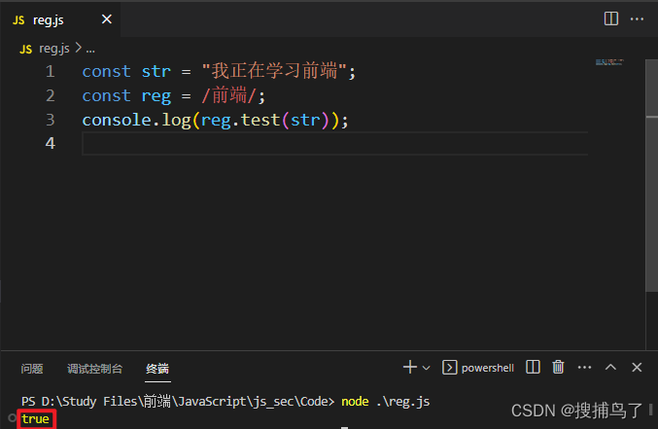Open the editor More Actions menu

coord(637,18)
